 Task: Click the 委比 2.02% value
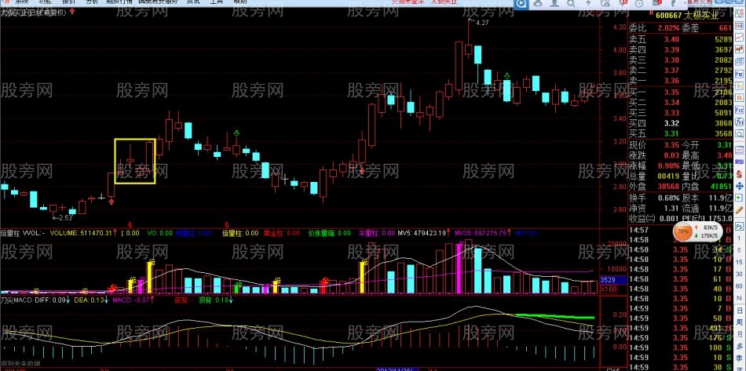coord(668,27)
